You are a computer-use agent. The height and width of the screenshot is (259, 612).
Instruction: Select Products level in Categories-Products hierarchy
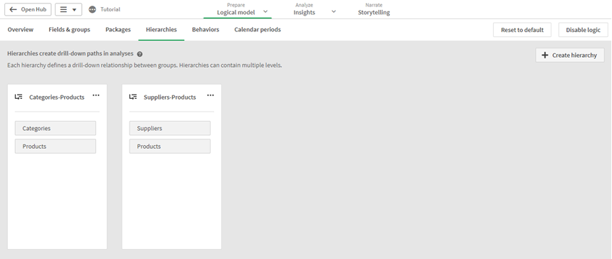tap(56, 147)
